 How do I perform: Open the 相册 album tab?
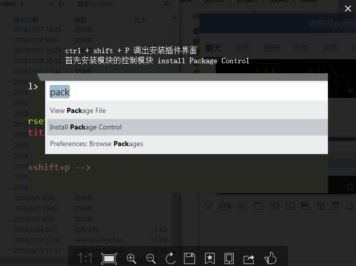coord(272,48)
